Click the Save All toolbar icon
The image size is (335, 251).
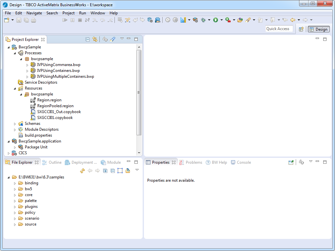point(26,20)
